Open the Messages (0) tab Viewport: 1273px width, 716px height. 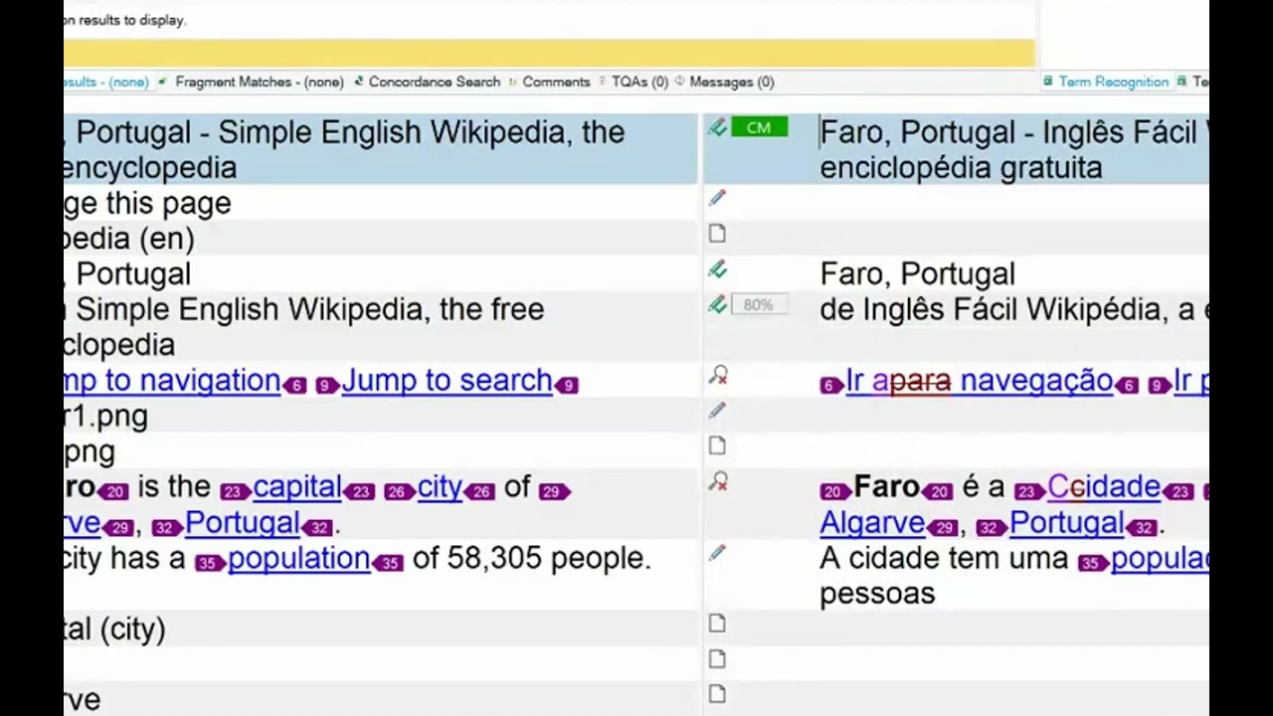coord(731,82)
